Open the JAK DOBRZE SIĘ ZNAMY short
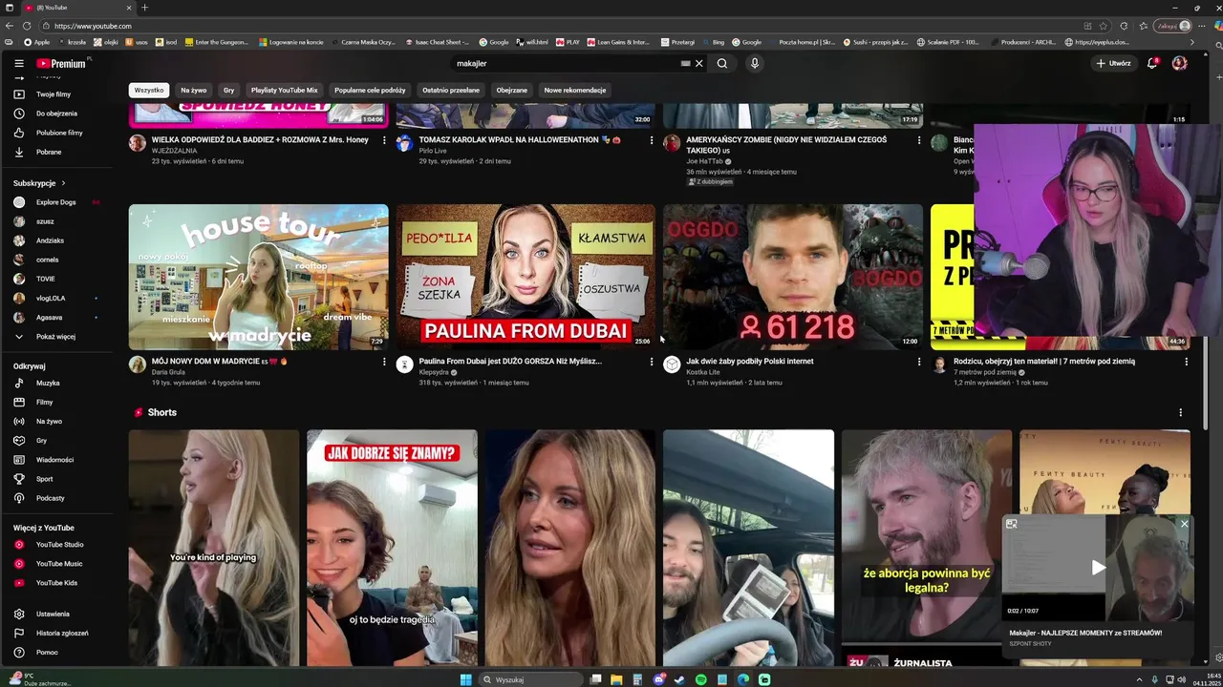The height and width of the screenshot is (687, 1223). click(x=392, y=548)
